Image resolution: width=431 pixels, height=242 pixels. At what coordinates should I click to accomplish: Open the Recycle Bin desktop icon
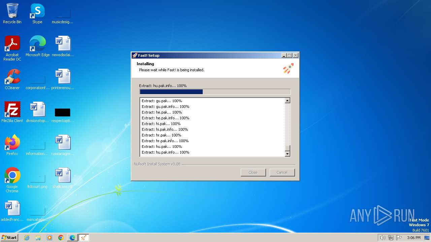(x=12, y=13)
